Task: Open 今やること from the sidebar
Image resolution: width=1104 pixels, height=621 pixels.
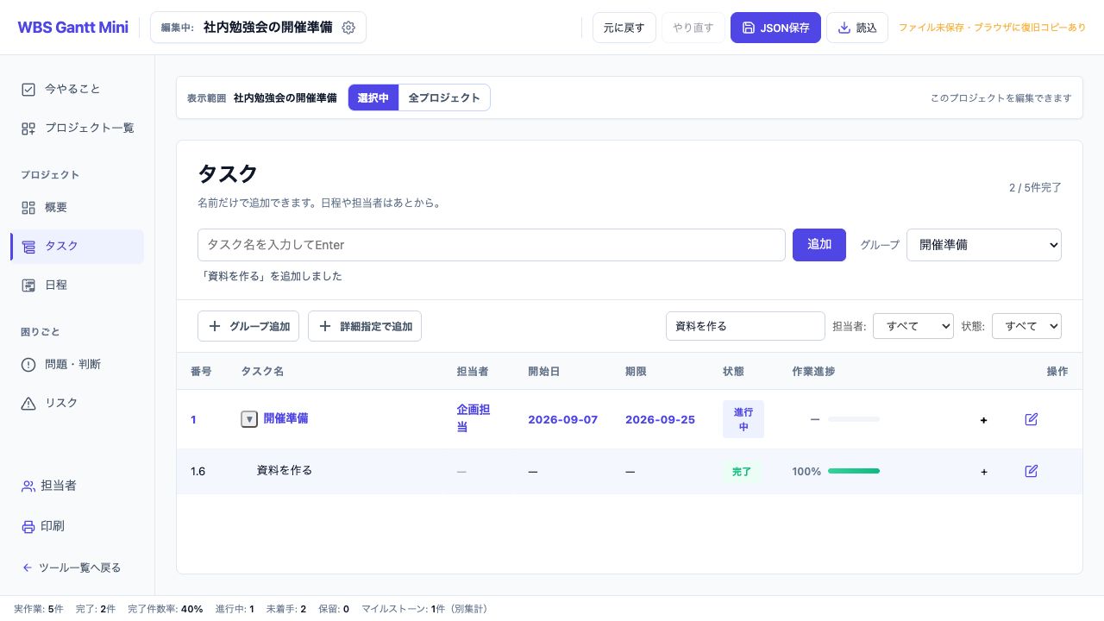Action: (77, 89)
